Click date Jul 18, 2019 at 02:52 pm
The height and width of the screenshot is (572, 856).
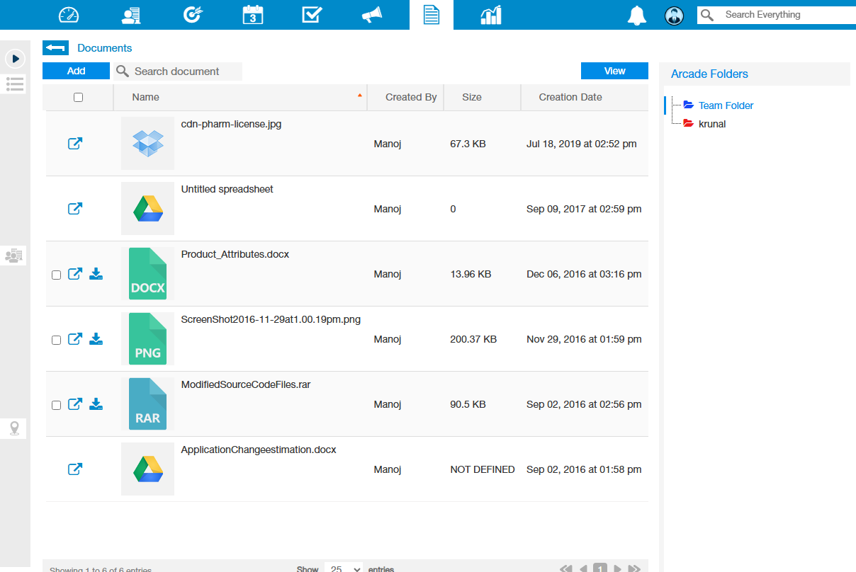pyautogui.click(x=582, y=144)
